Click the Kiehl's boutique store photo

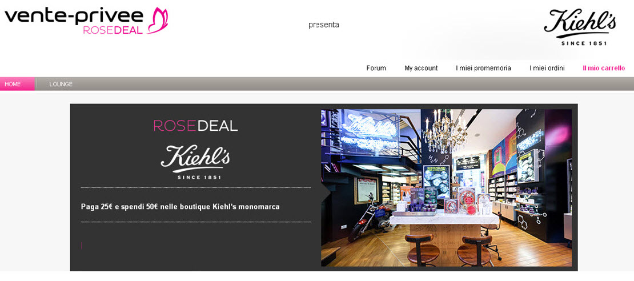click(447, 187)
